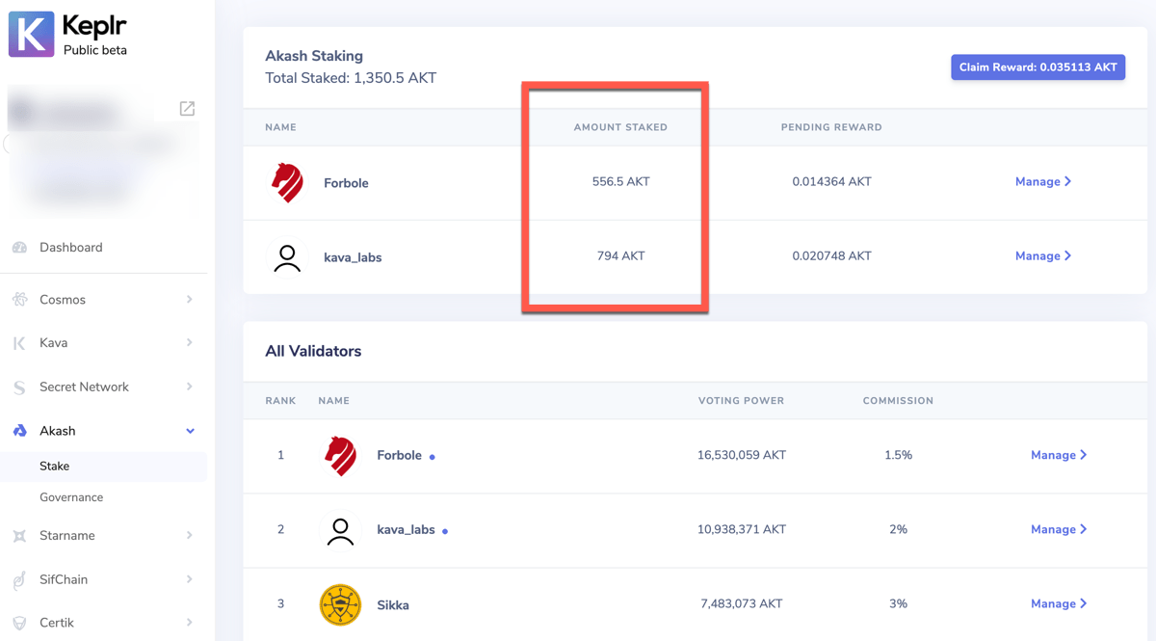Expand the Starname chevron
1156x641 pixels.
point(190,535)
